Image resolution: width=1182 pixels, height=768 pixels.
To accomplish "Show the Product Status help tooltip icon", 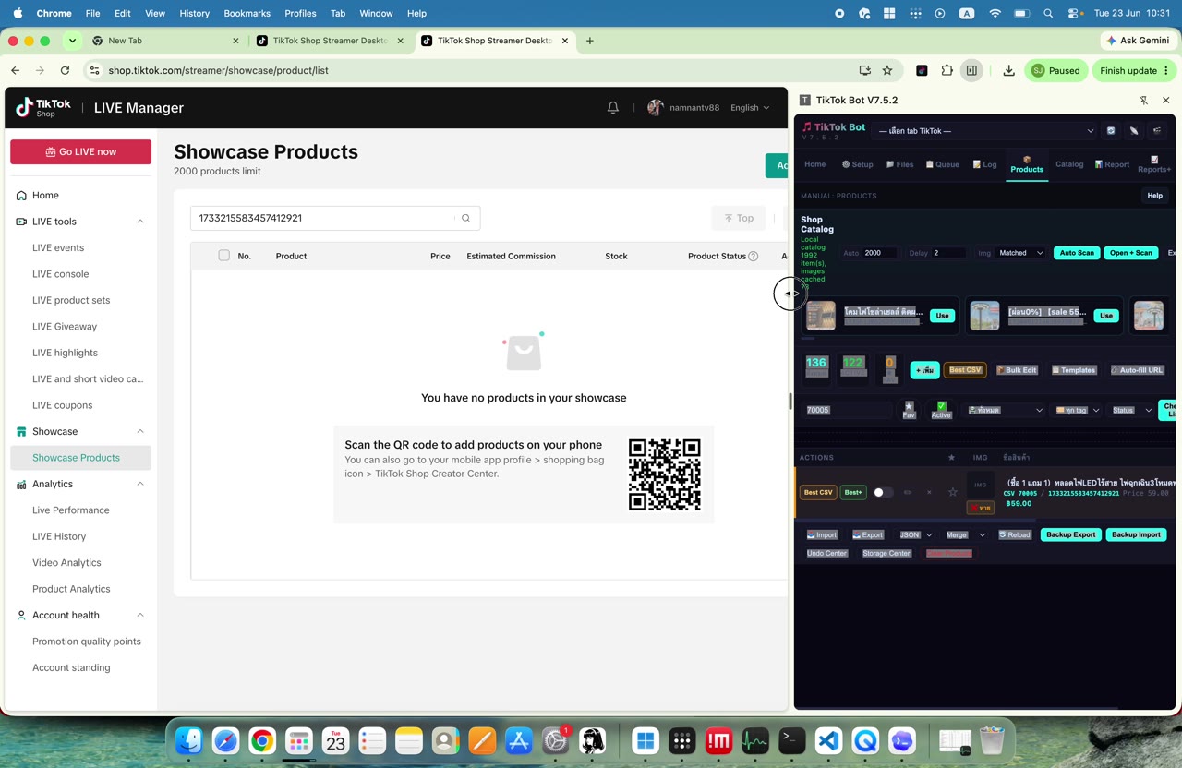I will coord(753,256).
